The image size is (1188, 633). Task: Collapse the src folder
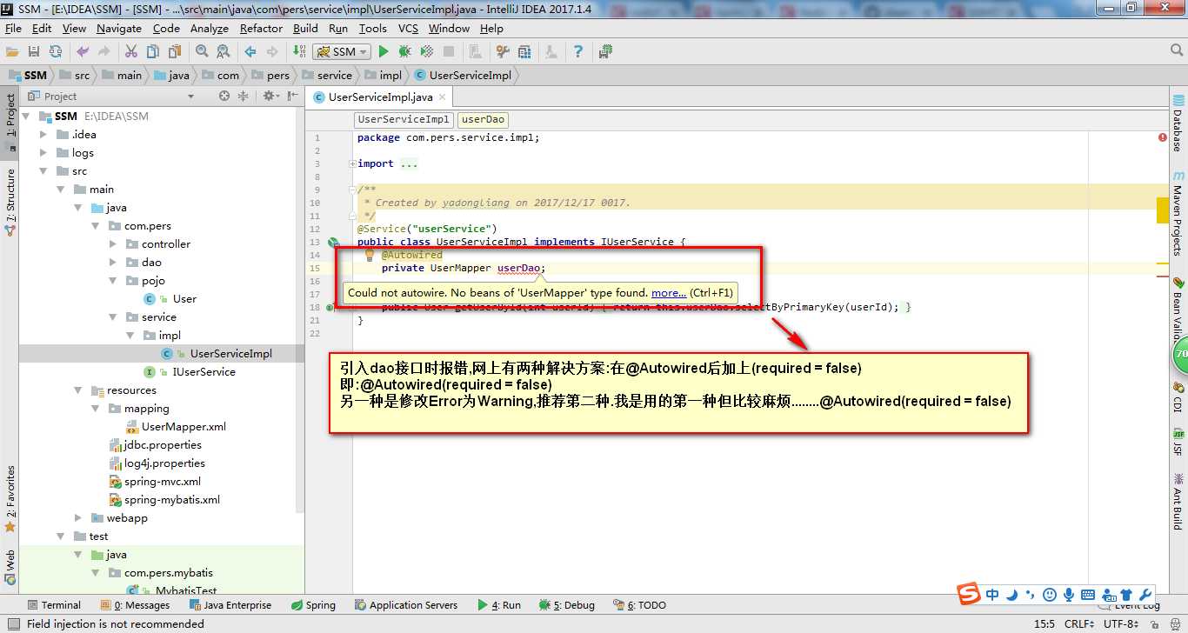[x=43, y=171]
